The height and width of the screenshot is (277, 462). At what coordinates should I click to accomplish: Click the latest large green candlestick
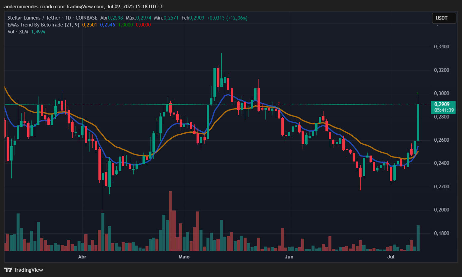point(418,122)
